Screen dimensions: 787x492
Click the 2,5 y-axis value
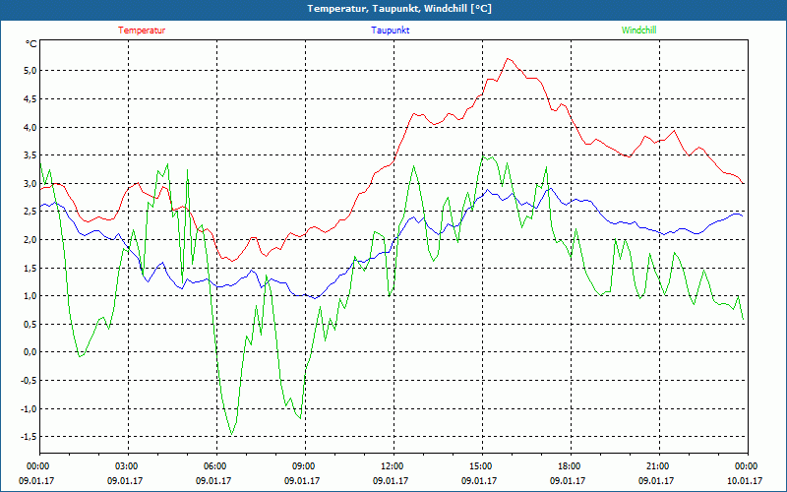click(30, 212)
